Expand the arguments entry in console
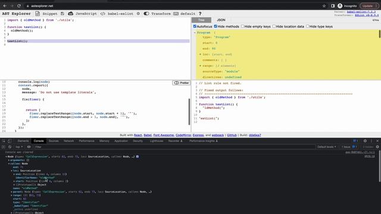Viewport: 381px width, 214px height. (x=9, y=160)
